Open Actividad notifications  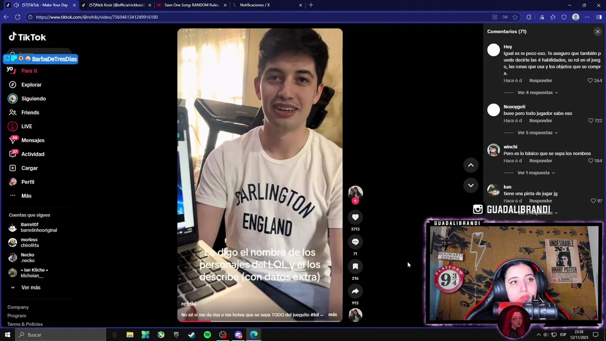click(x=33, y=154)
